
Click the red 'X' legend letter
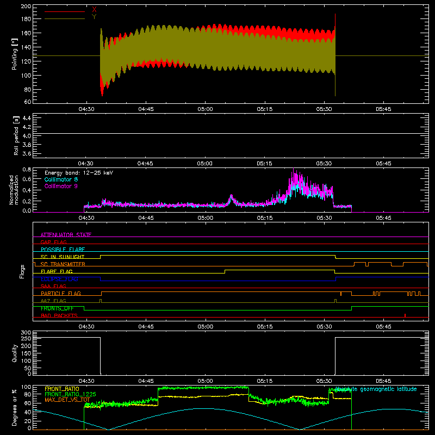[94, 10]
